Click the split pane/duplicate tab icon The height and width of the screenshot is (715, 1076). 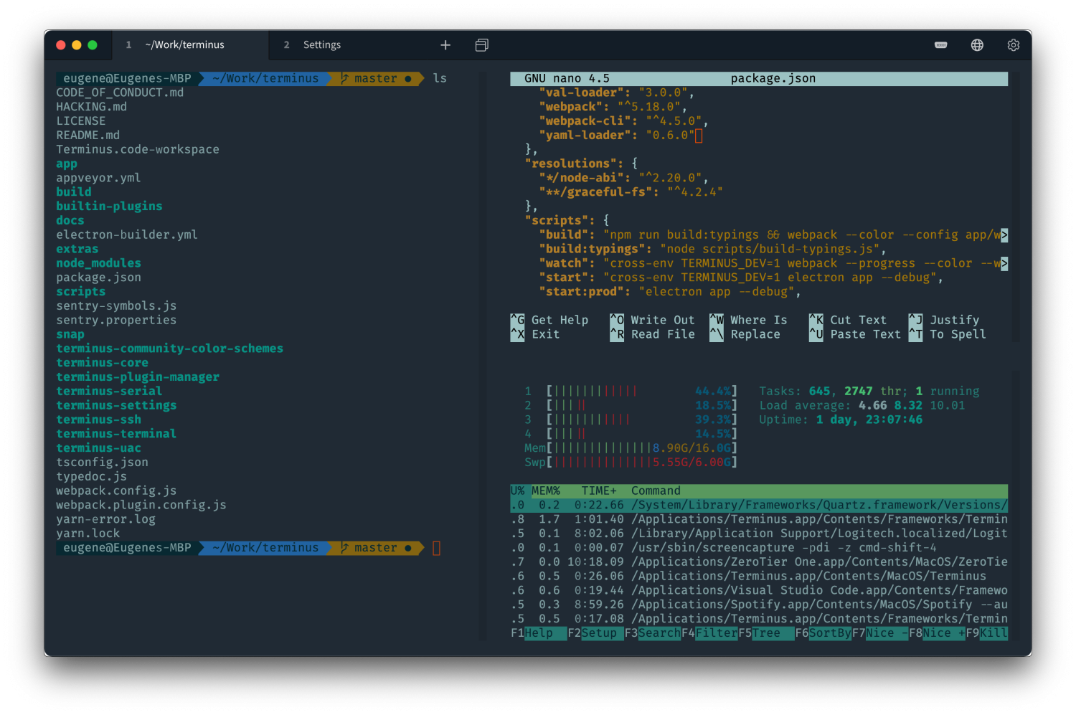click(x=481, y=45)
